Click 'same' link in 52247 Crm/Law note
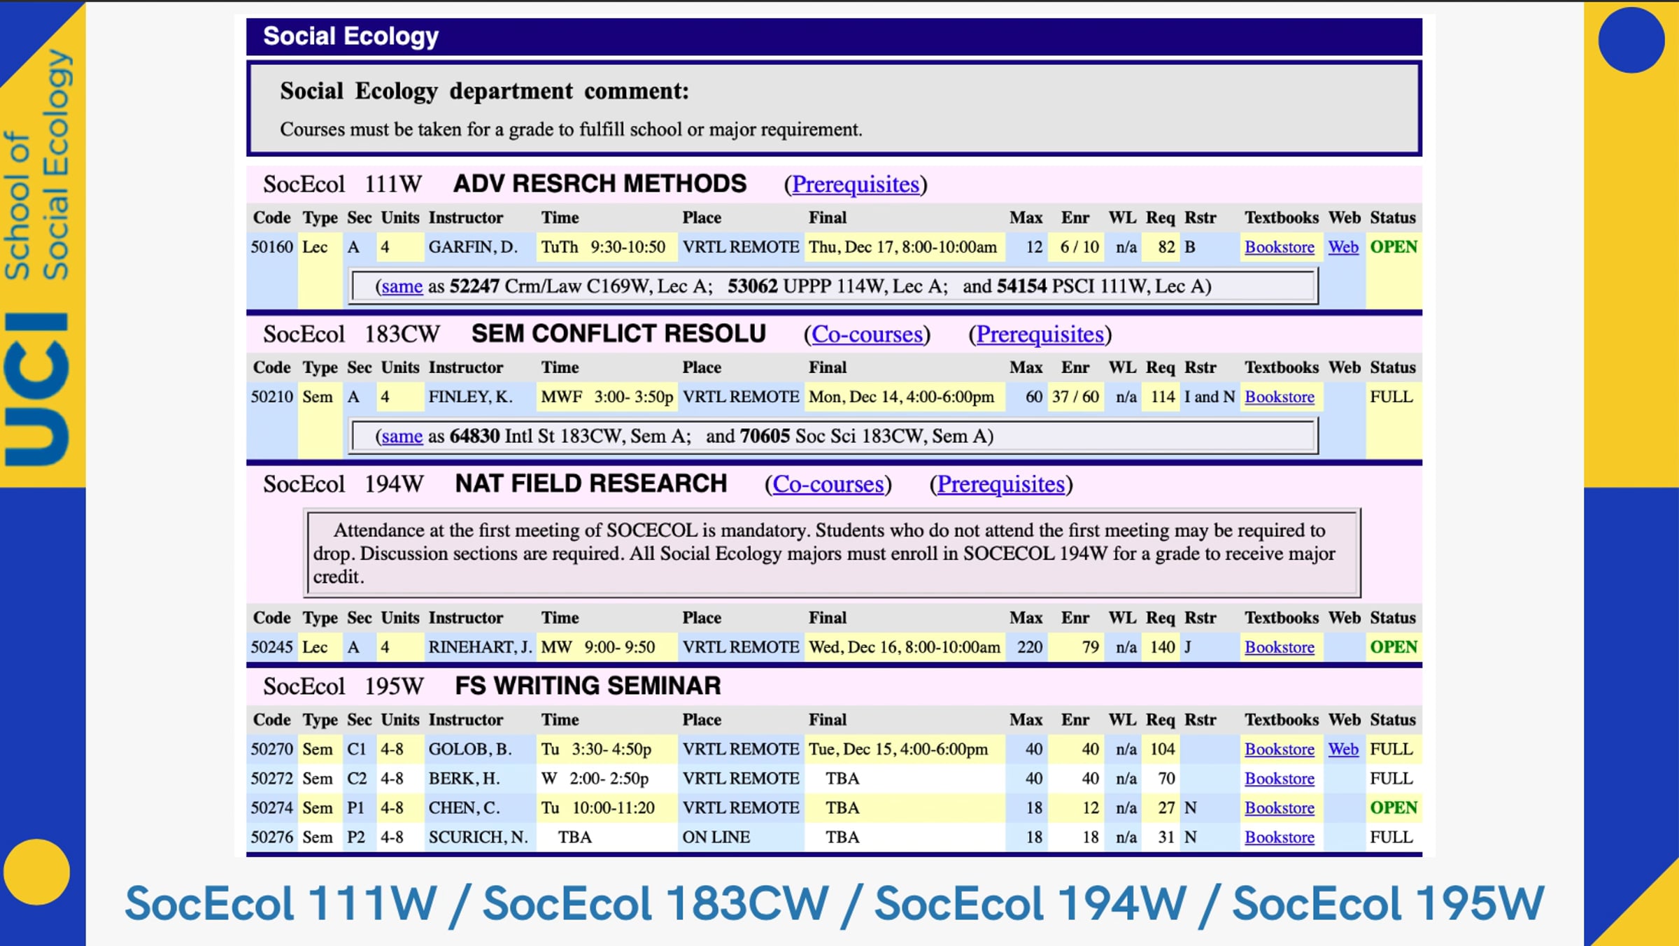The height and width of the screenshot is (946, 1679). pos(402,286)
